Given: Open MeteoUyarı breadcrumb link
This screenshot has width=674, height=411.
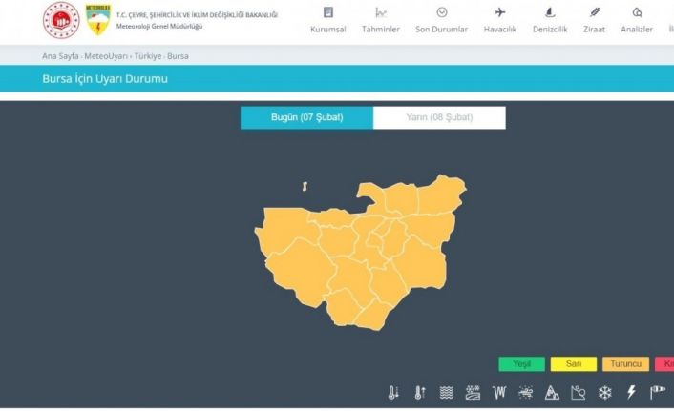Looking at the screenshot, I should pyautogui.click(x=106, y=56).
